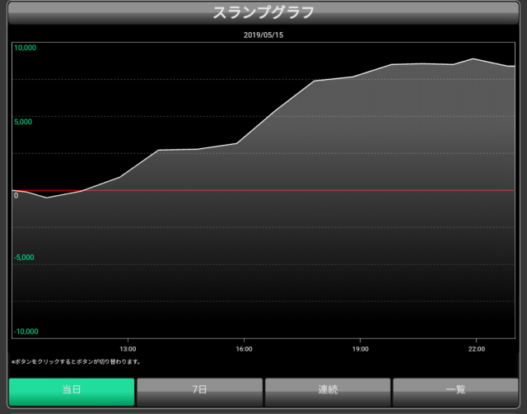Click the 16:00 time axis label
527x414 pixels.
pos(243,348)
